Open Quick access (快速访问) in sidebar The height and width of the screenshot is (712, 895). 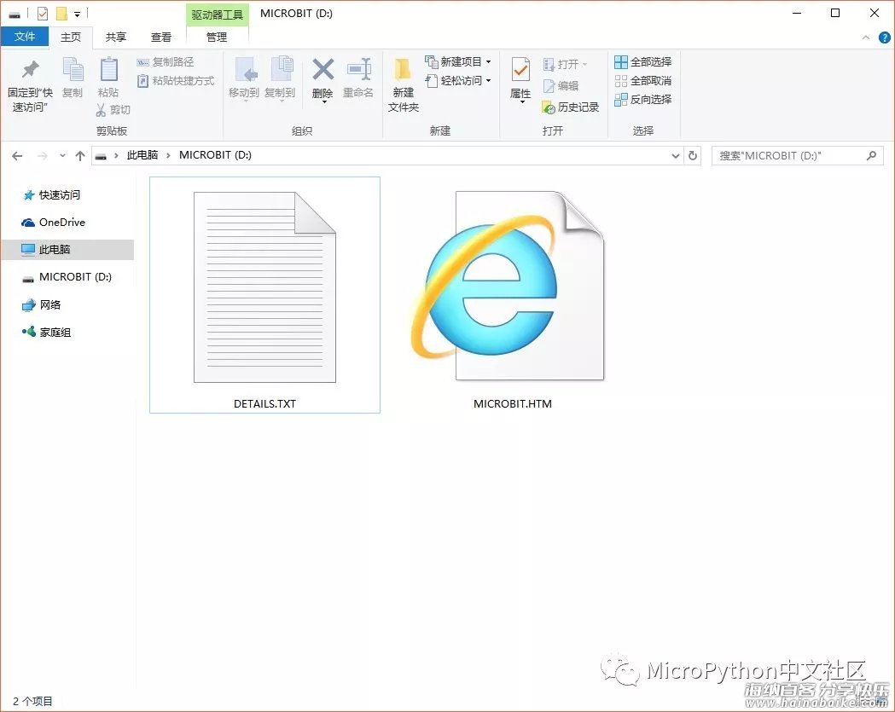(x=60, y=195)
